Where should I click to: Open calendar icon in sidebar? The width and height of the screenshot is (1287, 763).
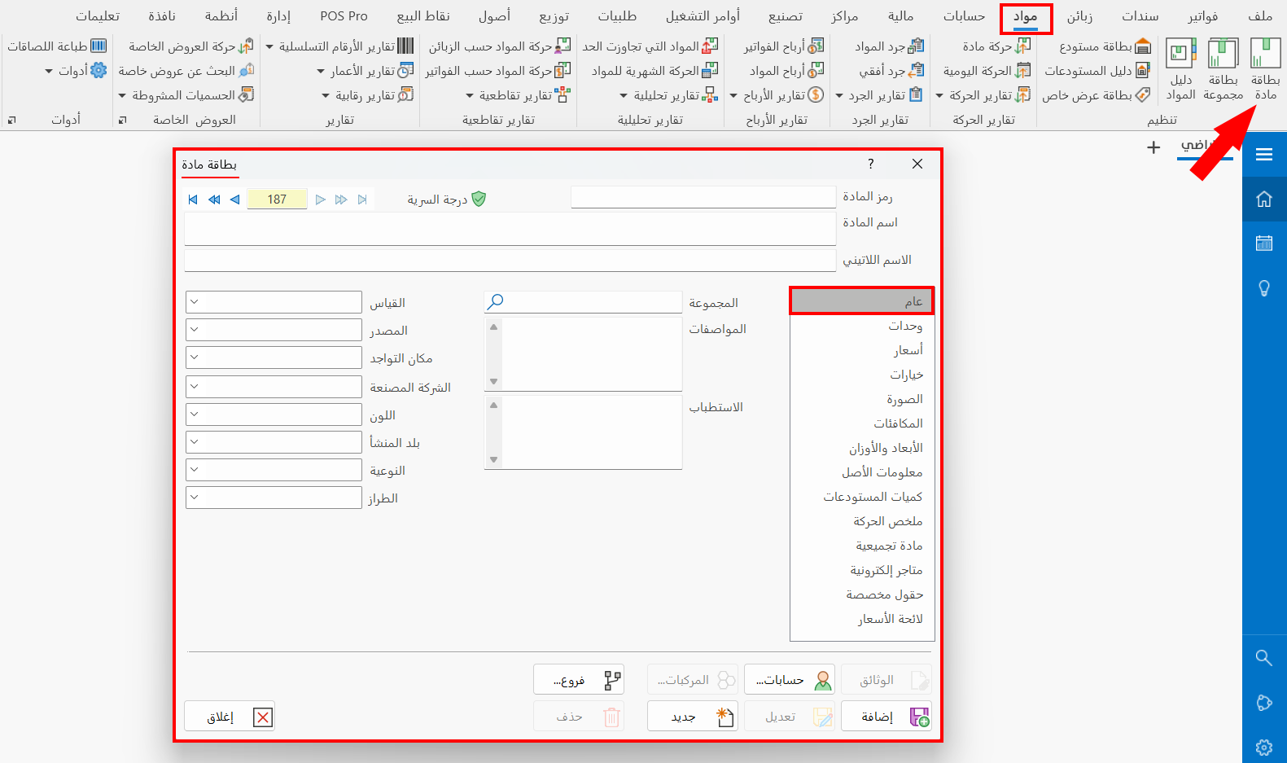coord(1264,243)
